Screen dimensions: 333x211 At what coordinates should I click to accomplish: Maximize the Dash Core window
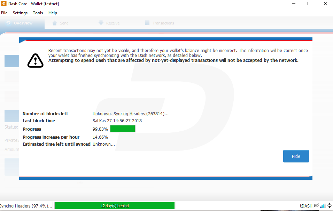coord(309,3)
